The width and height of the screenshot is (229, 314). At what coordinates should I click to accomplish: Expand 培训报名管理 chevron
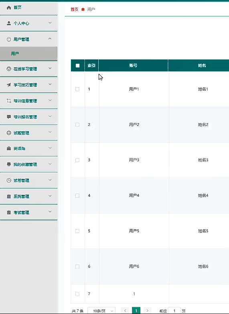pyautogui.click(x=50, y=116)
